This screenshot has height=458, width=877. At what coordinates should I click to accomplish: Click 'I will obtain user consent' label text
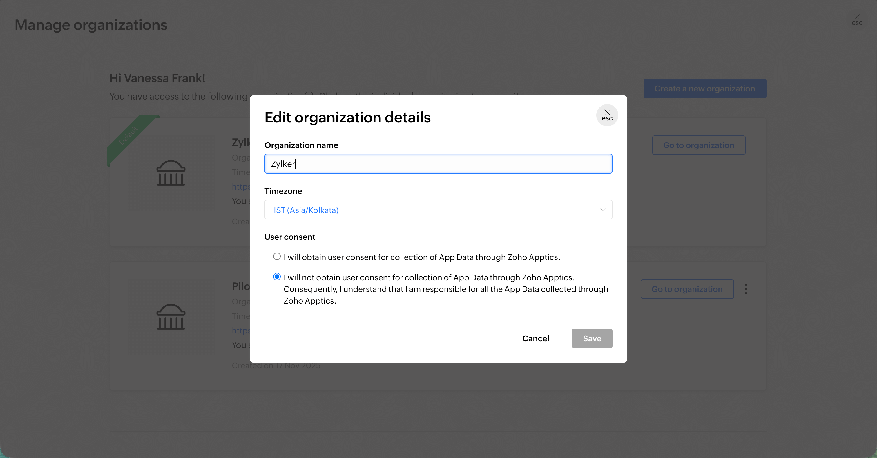click(x=421, y=257)
